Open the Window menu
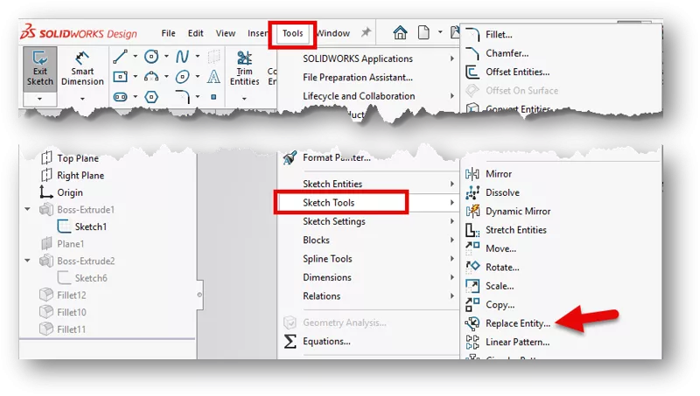The image size is (700, 396). coord(333,33)
